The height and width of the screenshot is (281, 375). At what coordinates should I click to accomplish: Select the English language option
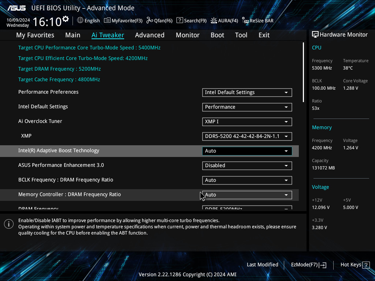click(92, 20)
